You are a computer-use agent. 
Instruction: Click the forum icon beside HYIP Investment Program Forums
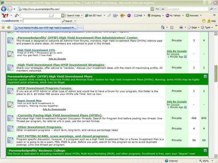(10, 91)
